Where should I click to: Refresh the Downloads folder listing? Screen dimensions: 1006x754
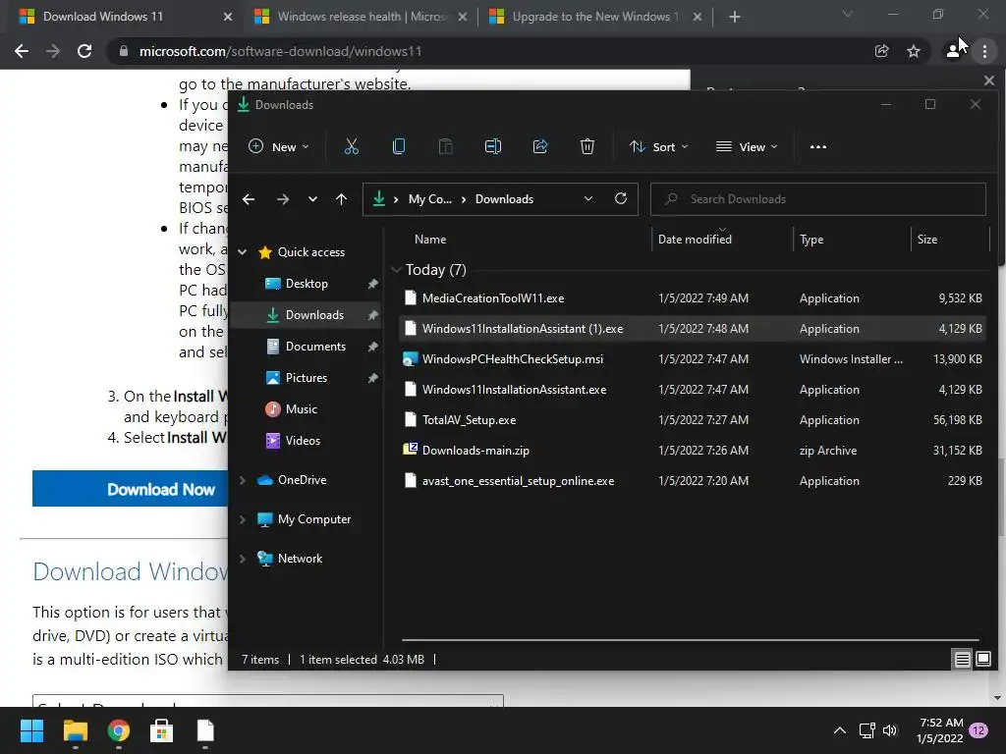[621, 198]
